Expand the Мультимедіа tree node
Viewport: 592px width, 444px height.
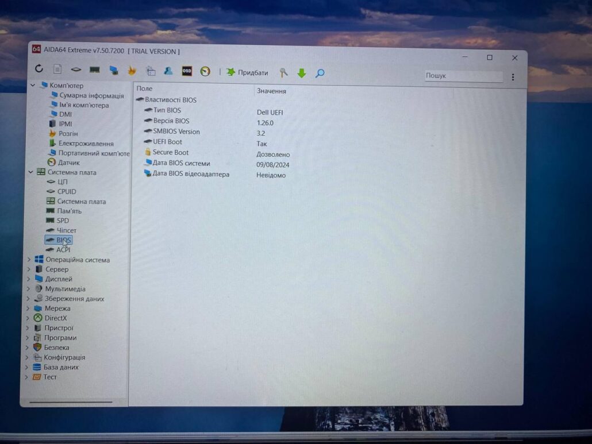(x=28, y=289)
